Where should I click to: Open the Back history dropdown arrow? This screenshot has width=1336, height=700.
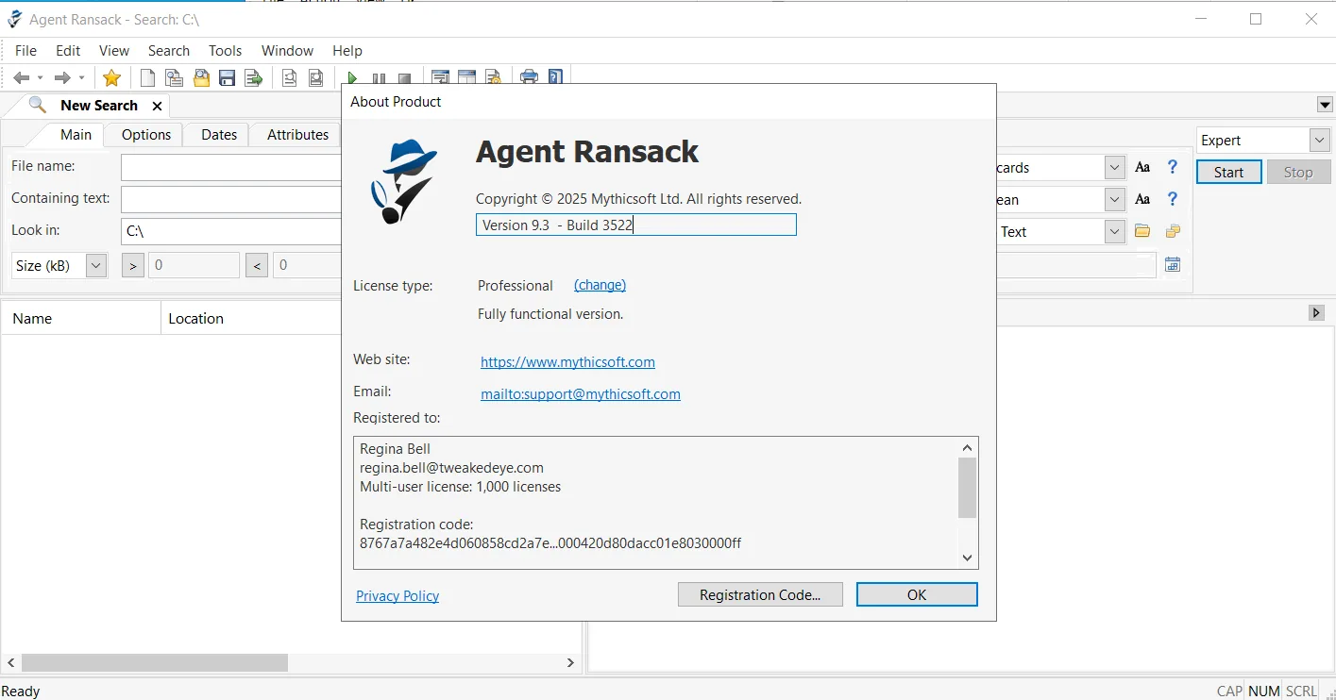pos(40,78)
